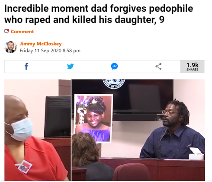Click State of Florida seal in photo

pyautogui.click(x=114, y=84)
